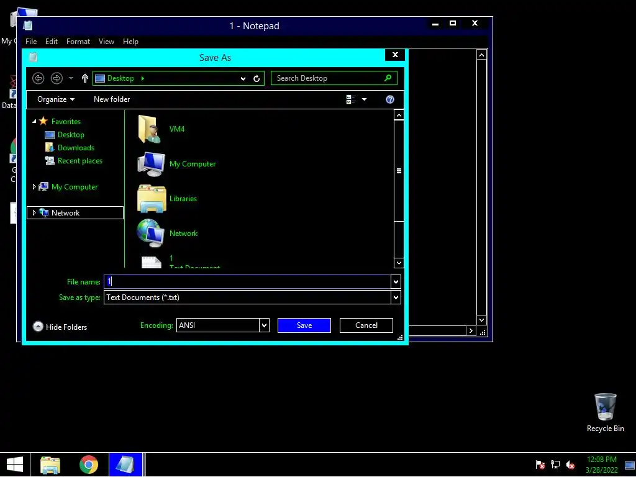Open the File name dropdown arrow
This screenshot has width=636, height=477.
[x=396, y=281]
